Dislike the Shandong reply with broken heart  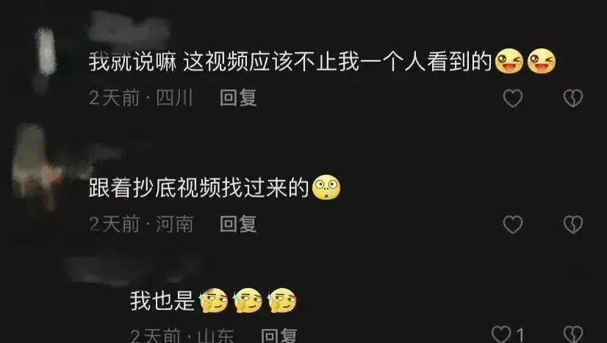tap(573, 334)
